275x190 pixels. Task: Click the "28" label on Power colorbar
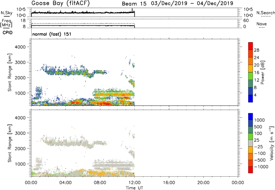[x=256, y=50]
